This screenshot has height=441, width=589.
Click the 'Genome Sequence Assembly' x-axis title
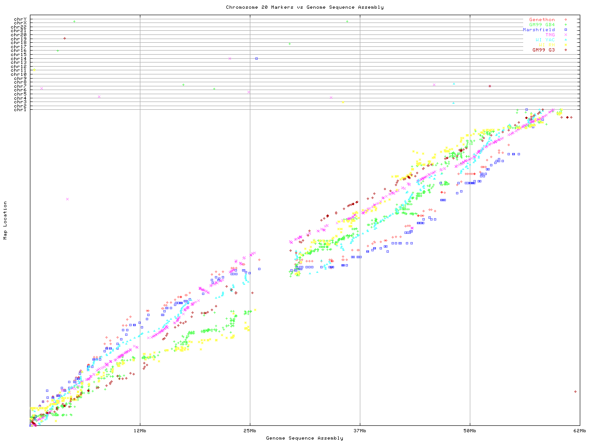pyautogui.click(x=305, y=438)
